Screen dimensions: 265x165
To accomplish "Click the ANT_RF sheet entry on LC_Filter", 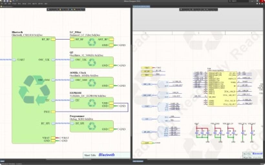I will (111, 39).
